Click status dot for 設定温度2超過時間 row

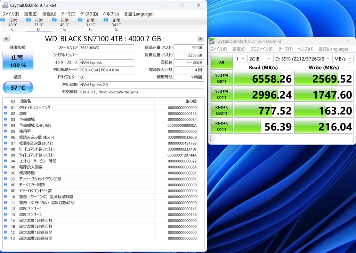[x=6, y=238]
